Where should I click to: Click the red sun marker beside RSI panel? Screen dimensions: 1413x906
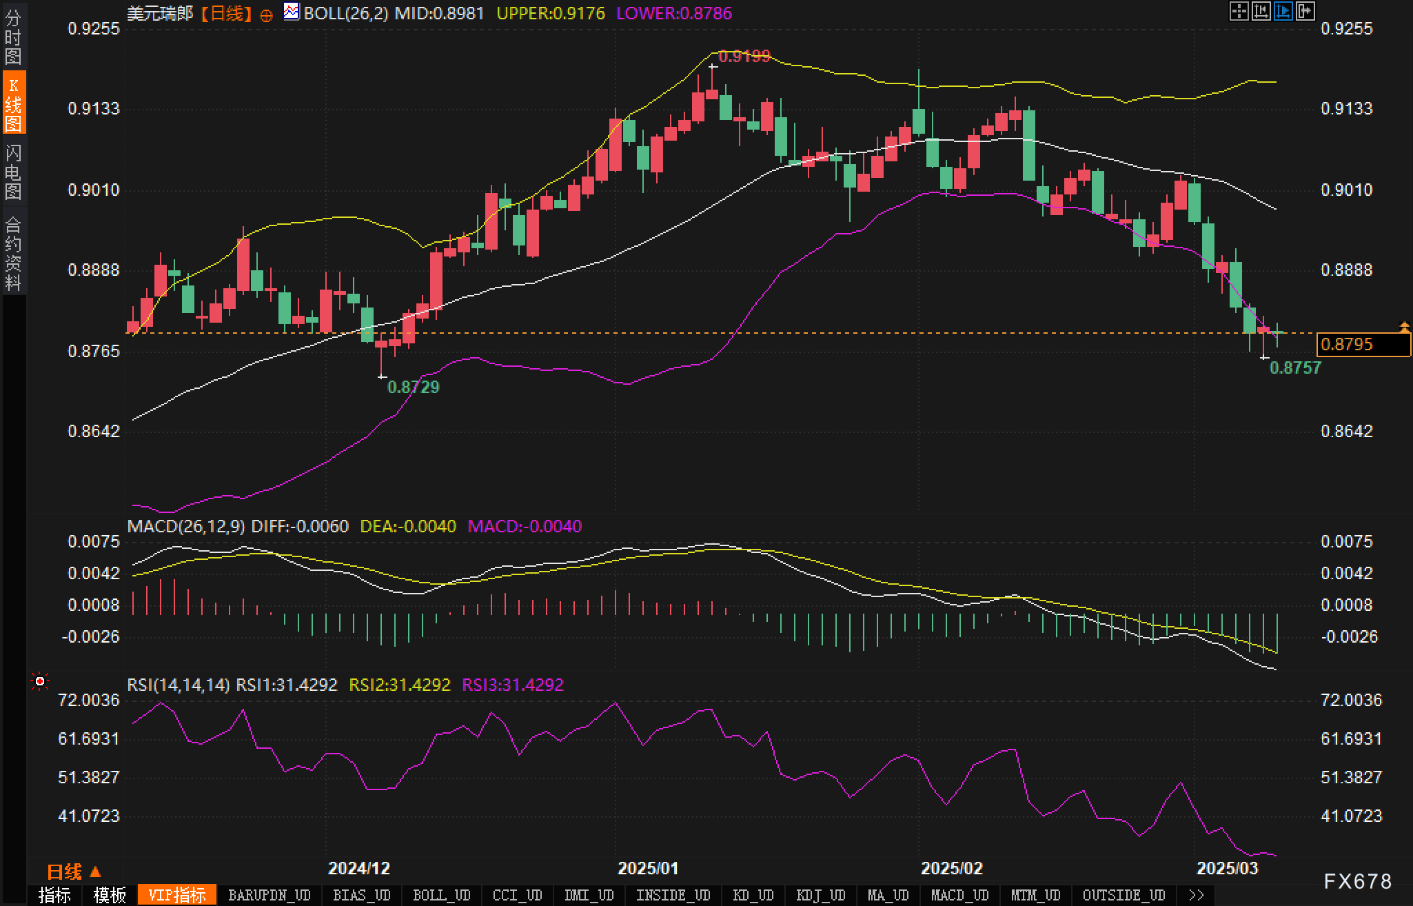point(40,682)
